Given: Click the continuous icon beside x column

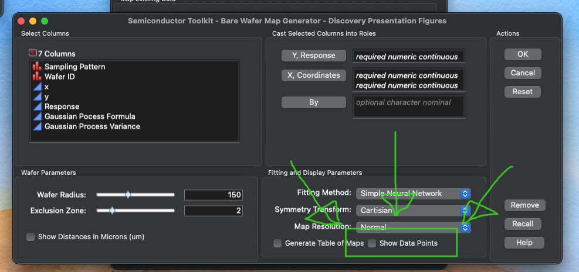Looking at the screenshot, I should [x=37, y=87].
